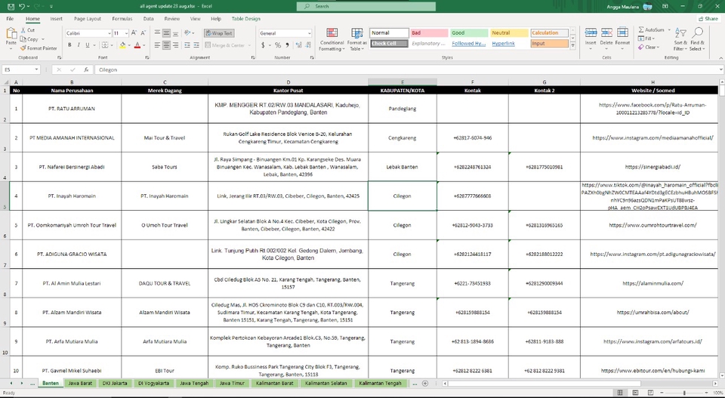Click the AutoSum button
This screenshot has width=725, height=398.
point(652,29)
